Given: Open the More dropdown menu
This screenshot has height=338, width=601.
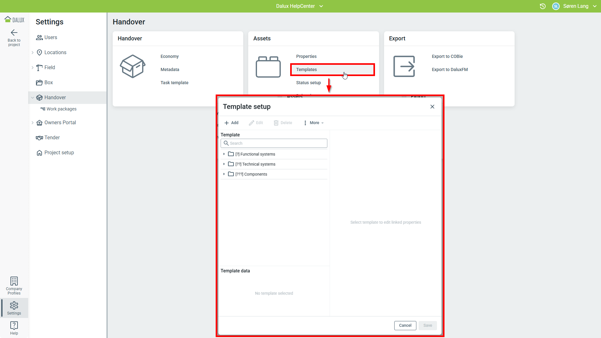Looking at the screenshot, I should [x=314, y=123].
